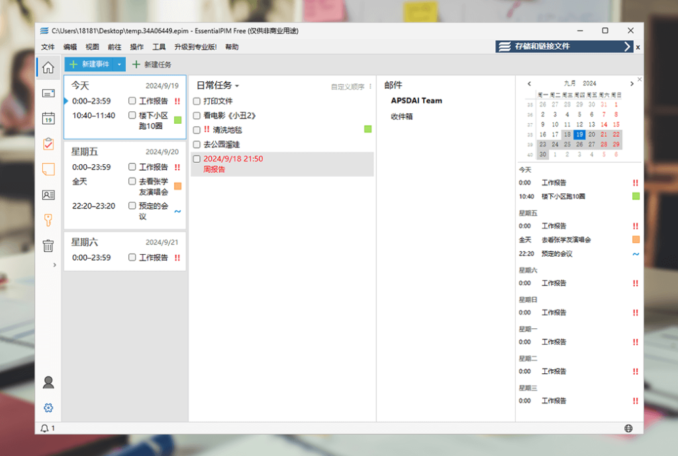The height and width of the screenshot is (456, 678).
Task: Click the 新建事件 button
Action: pyautogui.click(x=89, y=64)
